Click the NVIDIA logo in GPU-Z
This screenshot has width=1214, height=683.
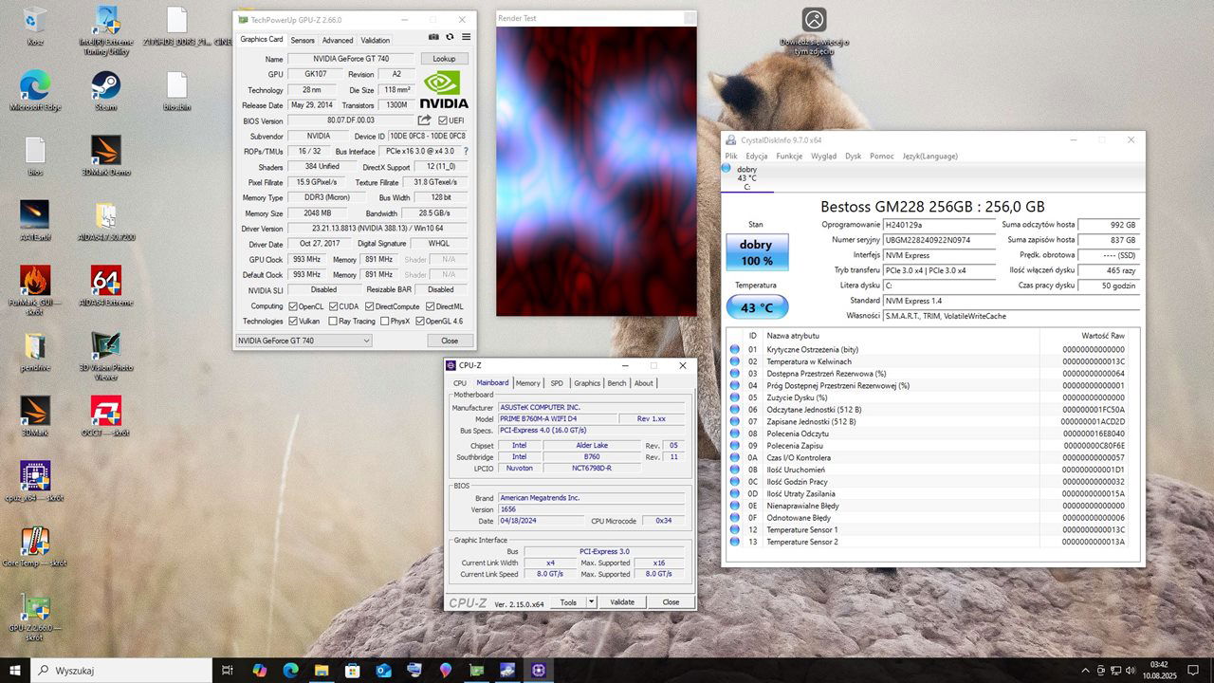444,89
